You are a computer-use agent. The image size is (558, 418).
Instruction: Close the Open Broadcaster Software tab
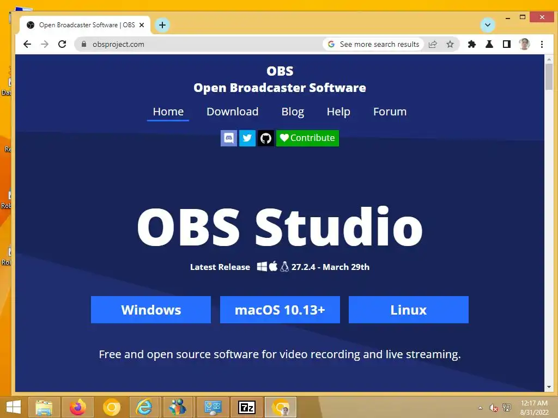click(x=142, y=25)
